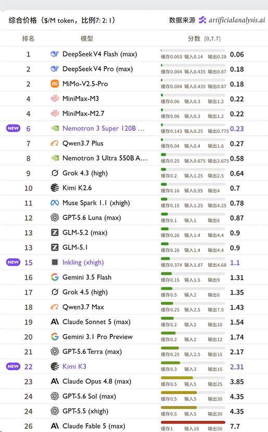
Task: Click the Xiaomi icon next to MiMo-V2.5-Pro
Action: (55, 84)
